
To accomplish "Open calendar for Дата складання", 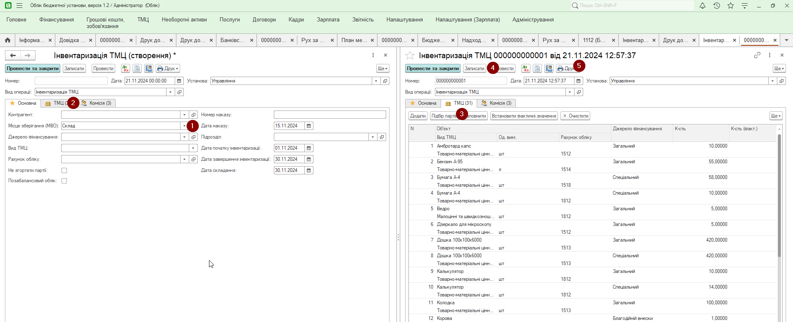I will pyautogui.click(x=309, y=170).
